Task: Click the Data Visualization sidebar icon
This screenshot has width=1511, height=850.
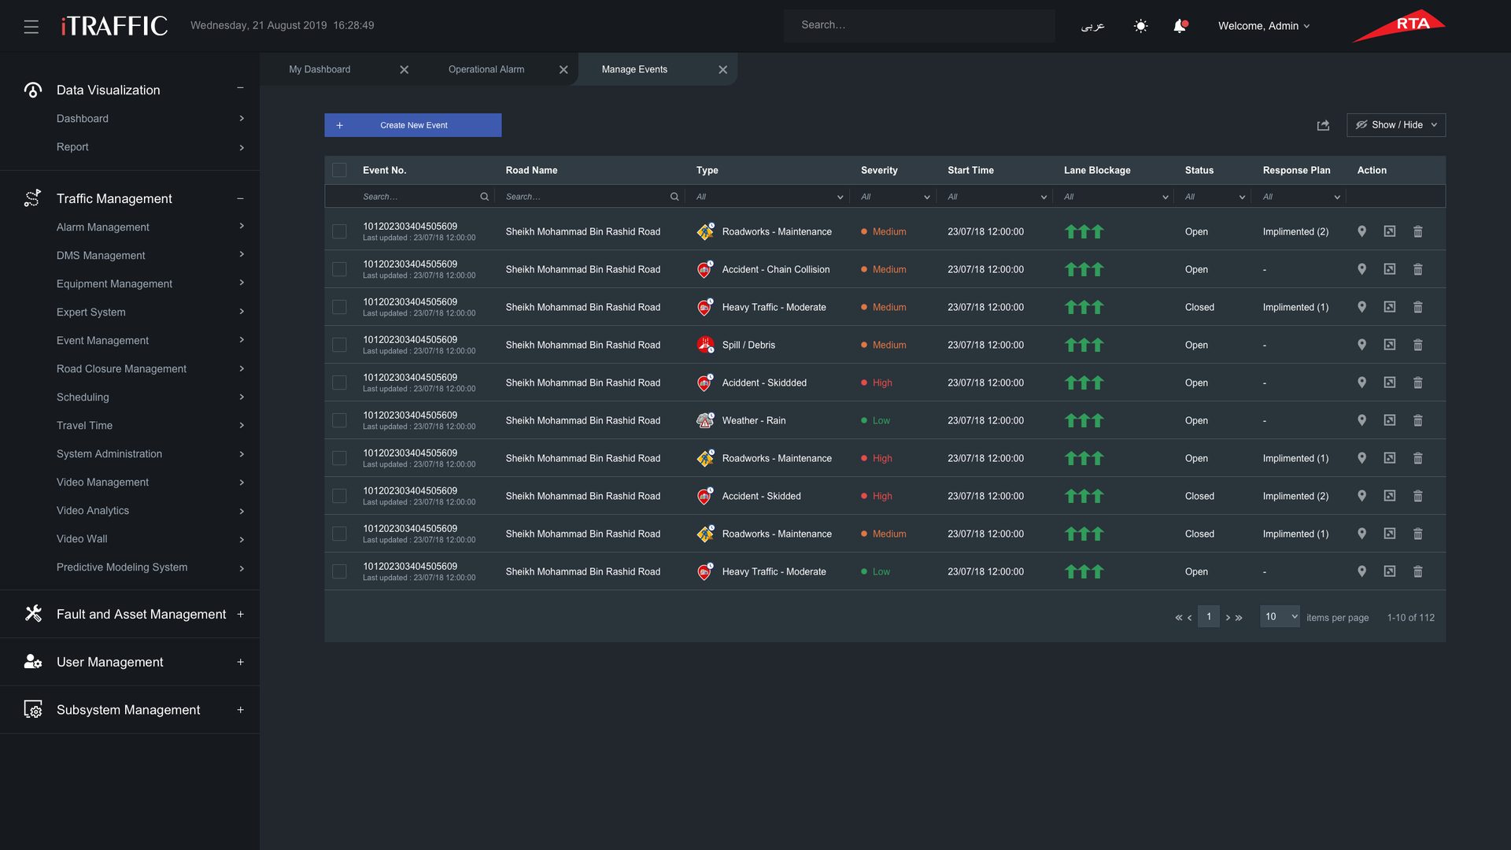Action: tap(32, 91)
